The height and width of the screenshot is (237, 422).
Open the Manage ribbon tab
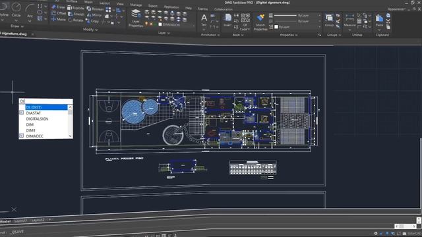coord(136,5)
